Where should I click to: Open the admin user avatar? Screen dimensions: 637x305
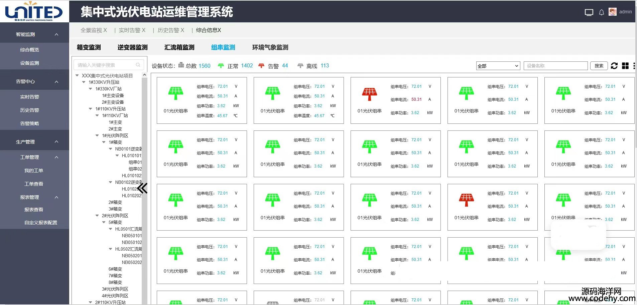(613, 12)
